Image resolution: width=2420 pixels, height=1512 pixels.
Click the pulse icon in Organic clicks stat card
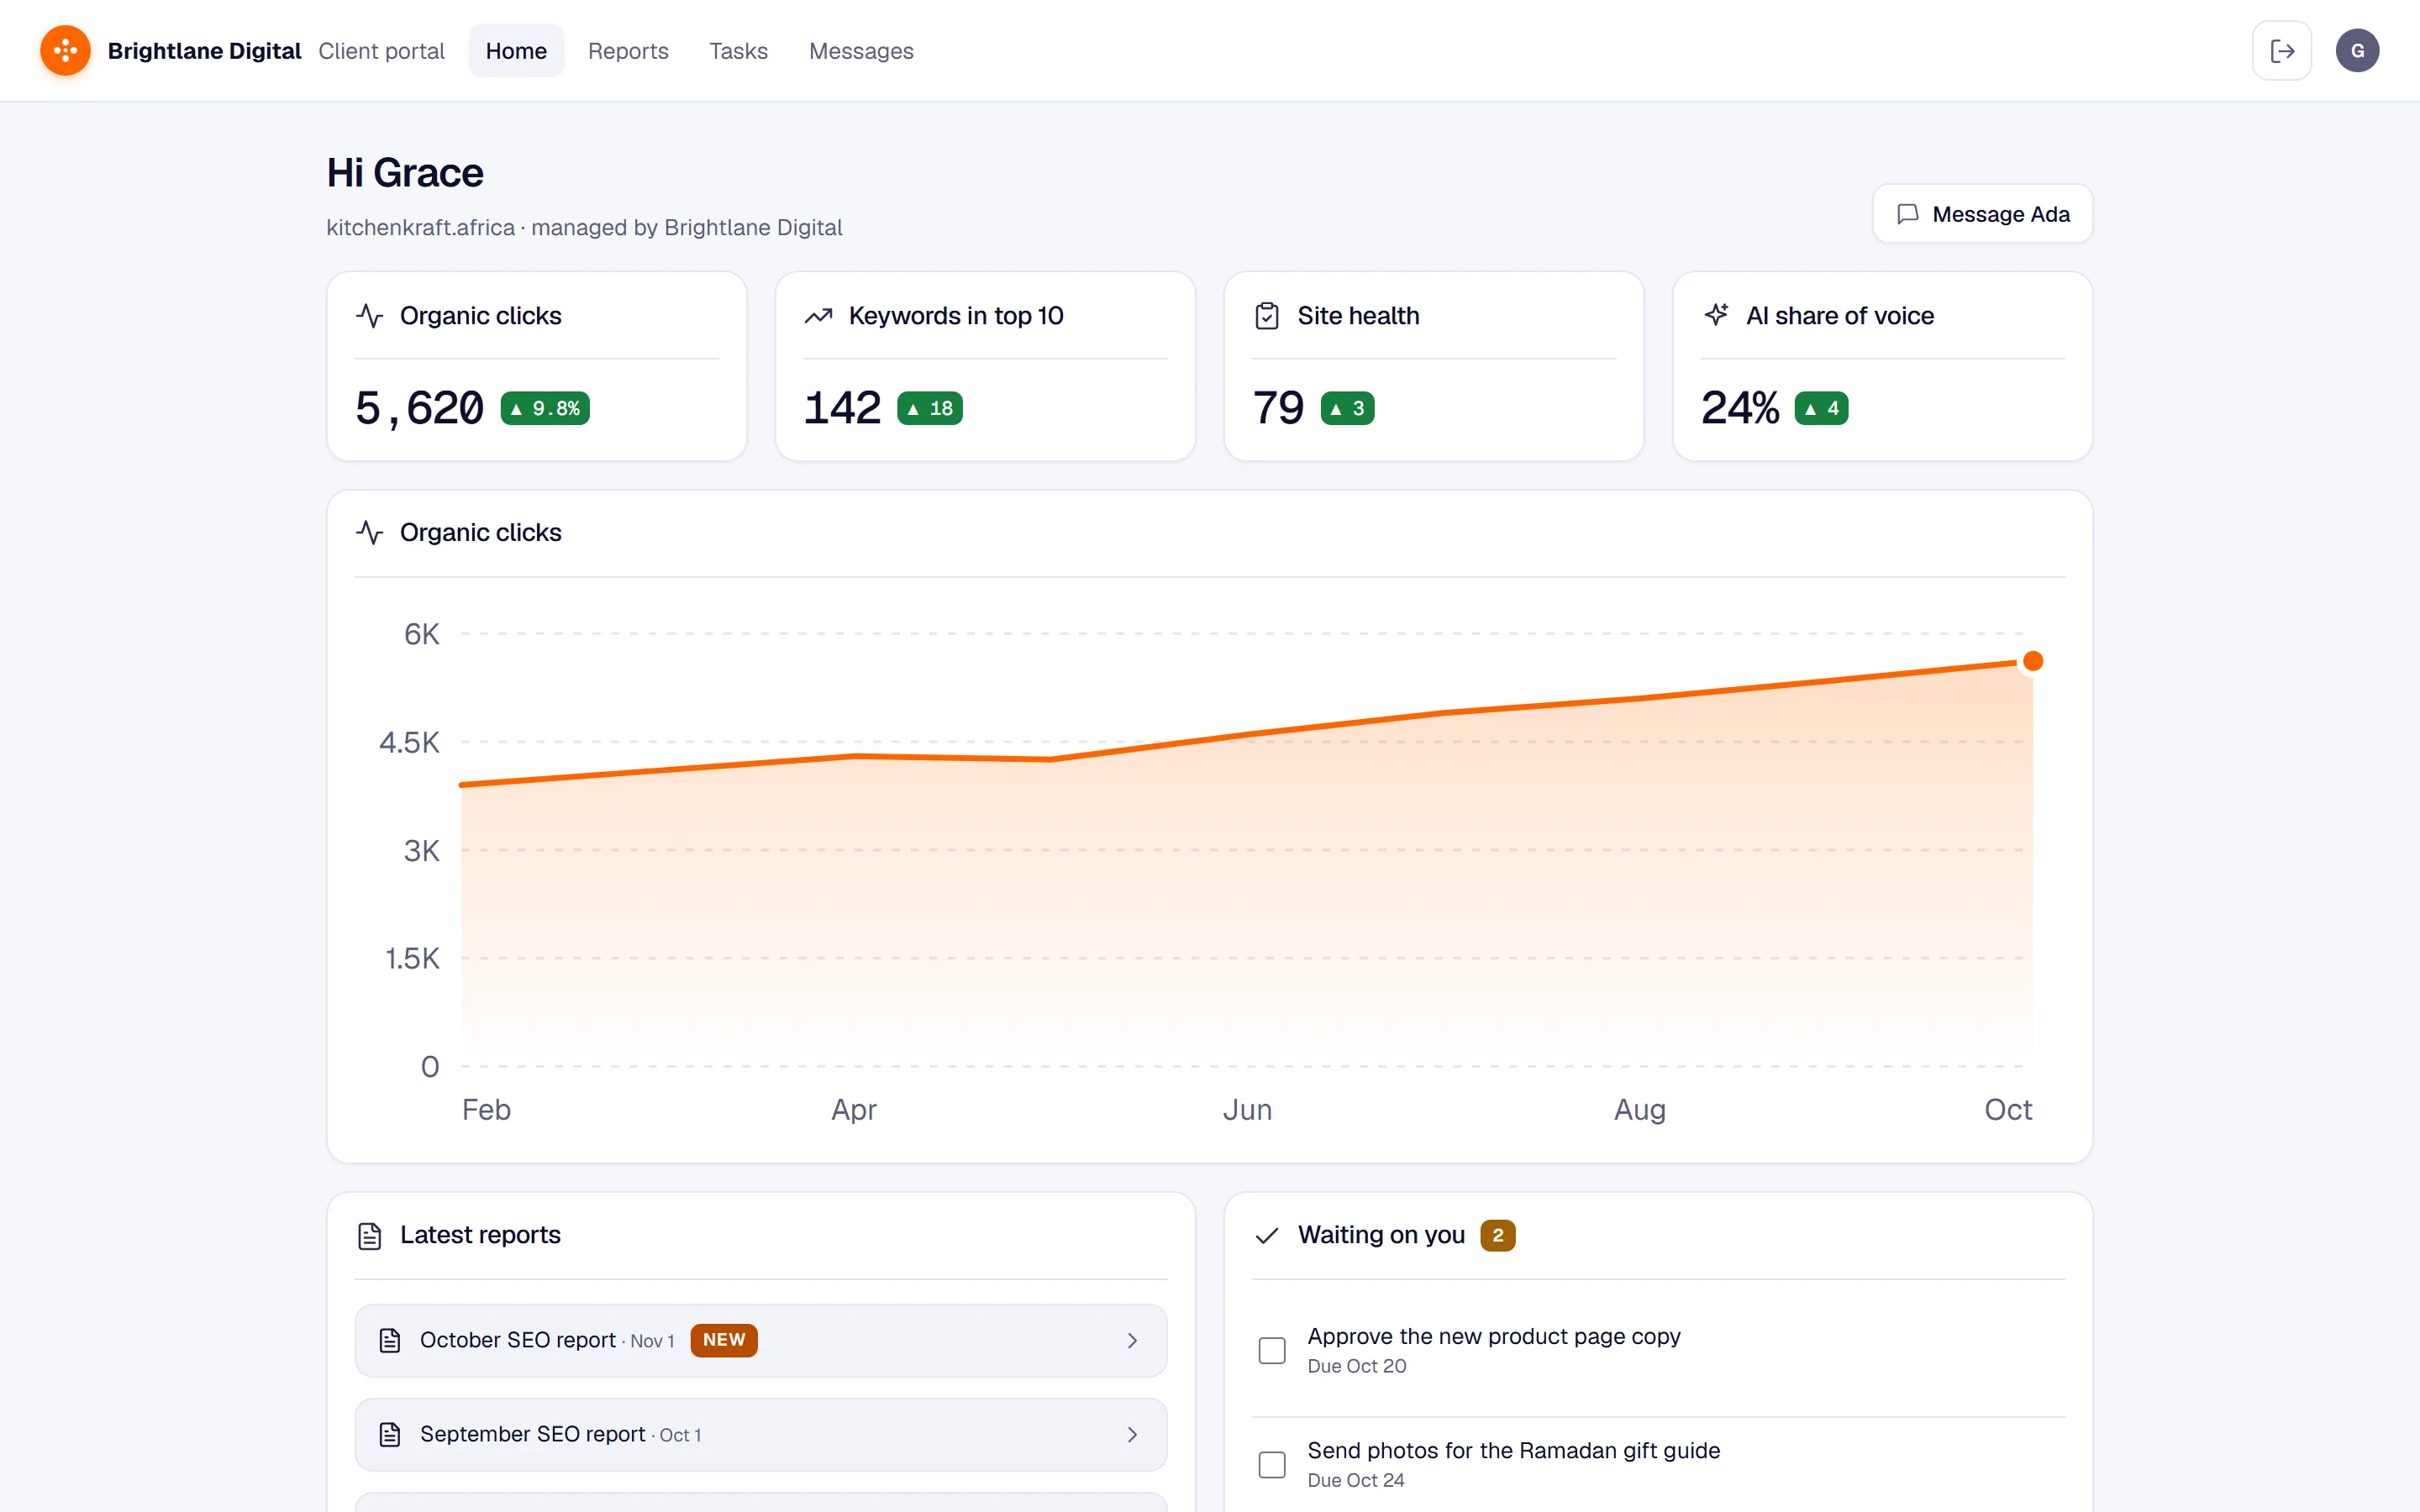point(370,316)
